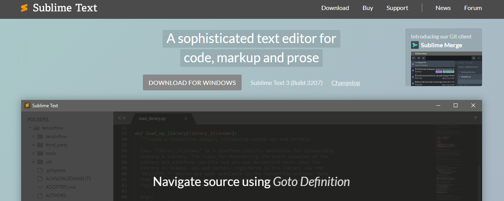This screenshot has height=201, width=504.
Task: Click the Sublime Text icon in editor title bar
Action: point(27,105)
